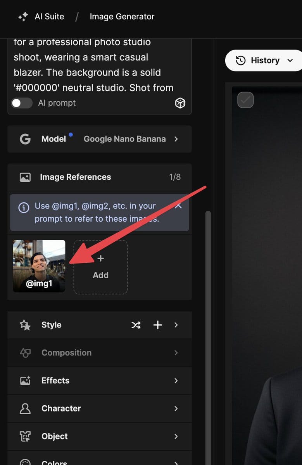
Task: Add another image reference
Action: point(100,267)
